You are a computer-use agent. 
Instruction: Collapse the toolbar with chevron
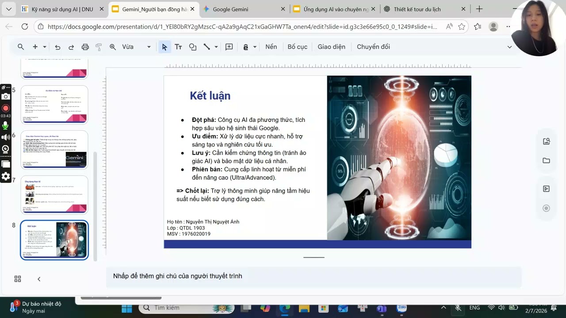509,47
